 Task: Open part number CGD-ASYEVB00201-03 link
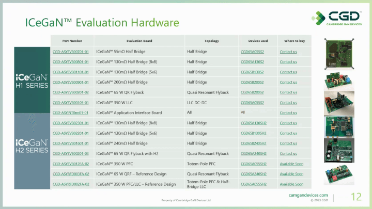(70, 154)
